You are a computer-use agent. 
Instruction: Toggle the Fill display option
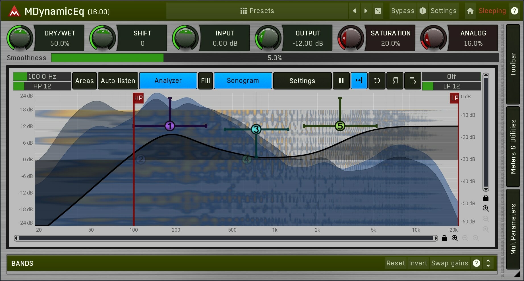click(205, 81)
